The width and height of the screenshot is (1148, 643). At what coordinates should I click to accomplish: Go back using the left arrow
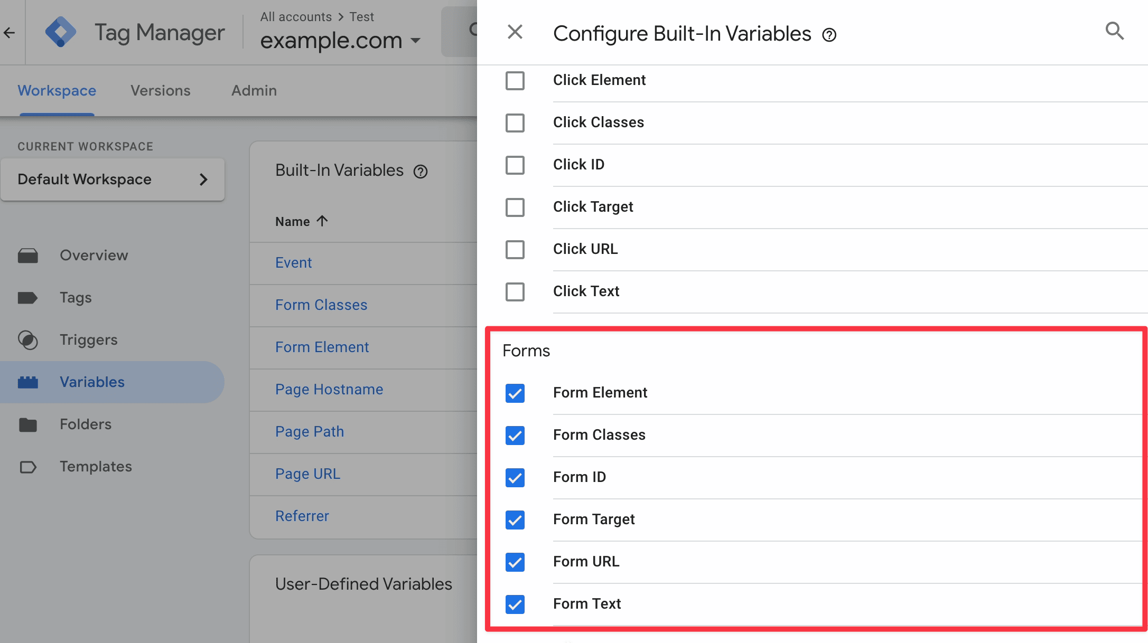tap(9, 33)
